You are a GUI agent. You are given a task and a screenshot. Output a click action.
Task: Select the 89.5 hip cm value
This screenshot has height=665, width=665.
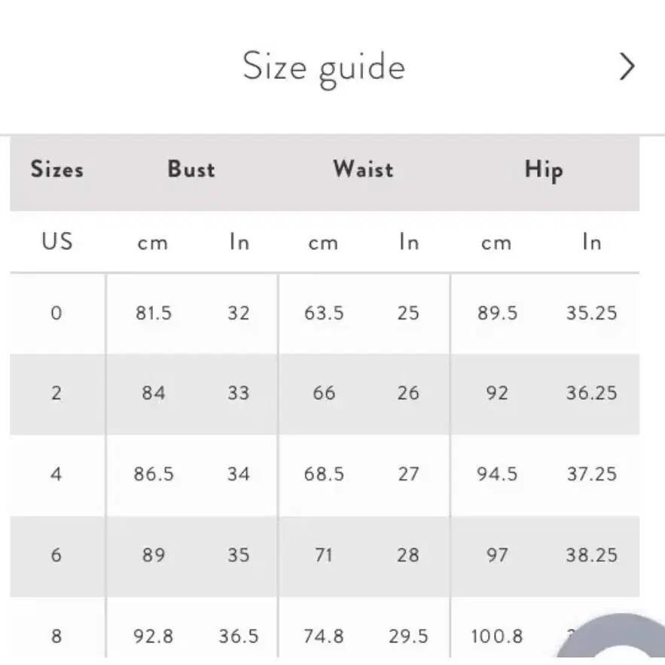click(x=498, y=313)
